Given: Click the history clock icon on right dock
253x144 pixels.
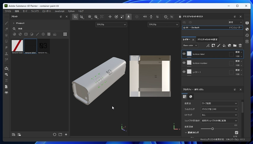Looking at the screenshot, I should pos(247,35).
